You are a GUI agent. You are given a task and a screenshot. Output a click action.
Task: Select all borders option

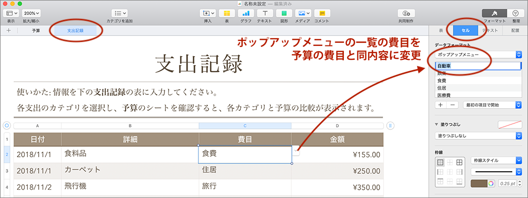(x=459, y=162)
